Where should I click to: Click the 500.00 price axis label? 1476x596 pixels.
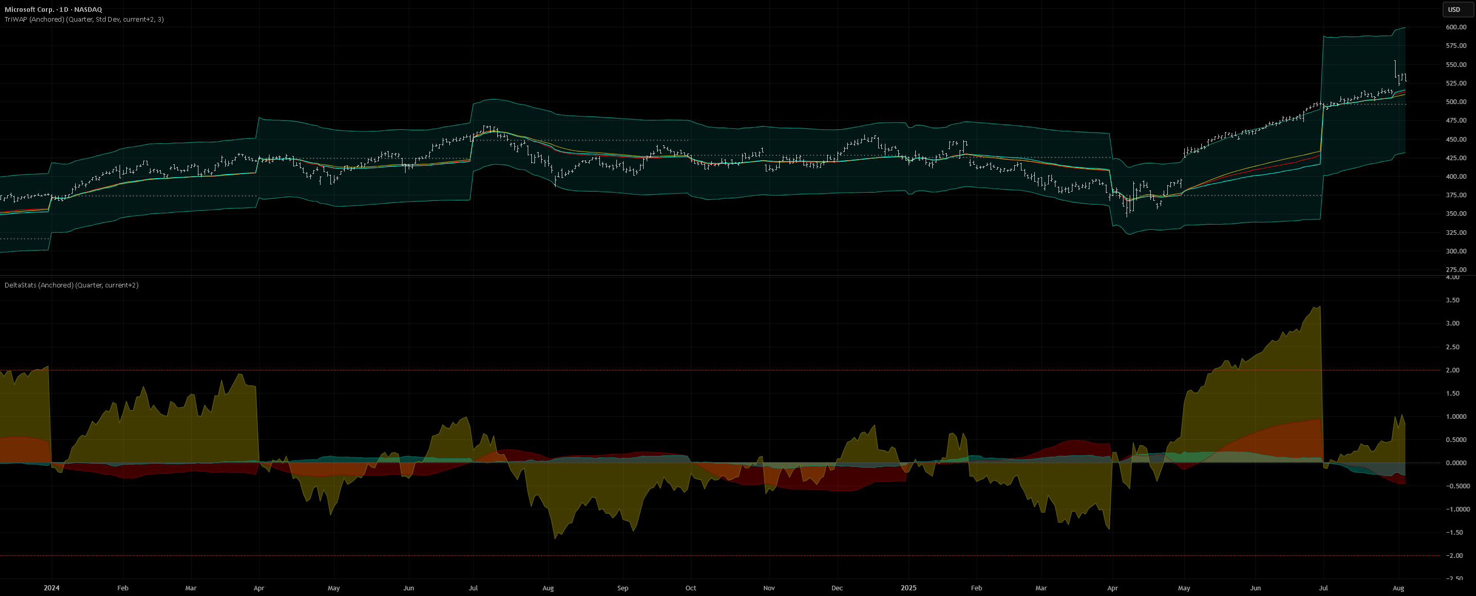click(x=1456, y=102)
